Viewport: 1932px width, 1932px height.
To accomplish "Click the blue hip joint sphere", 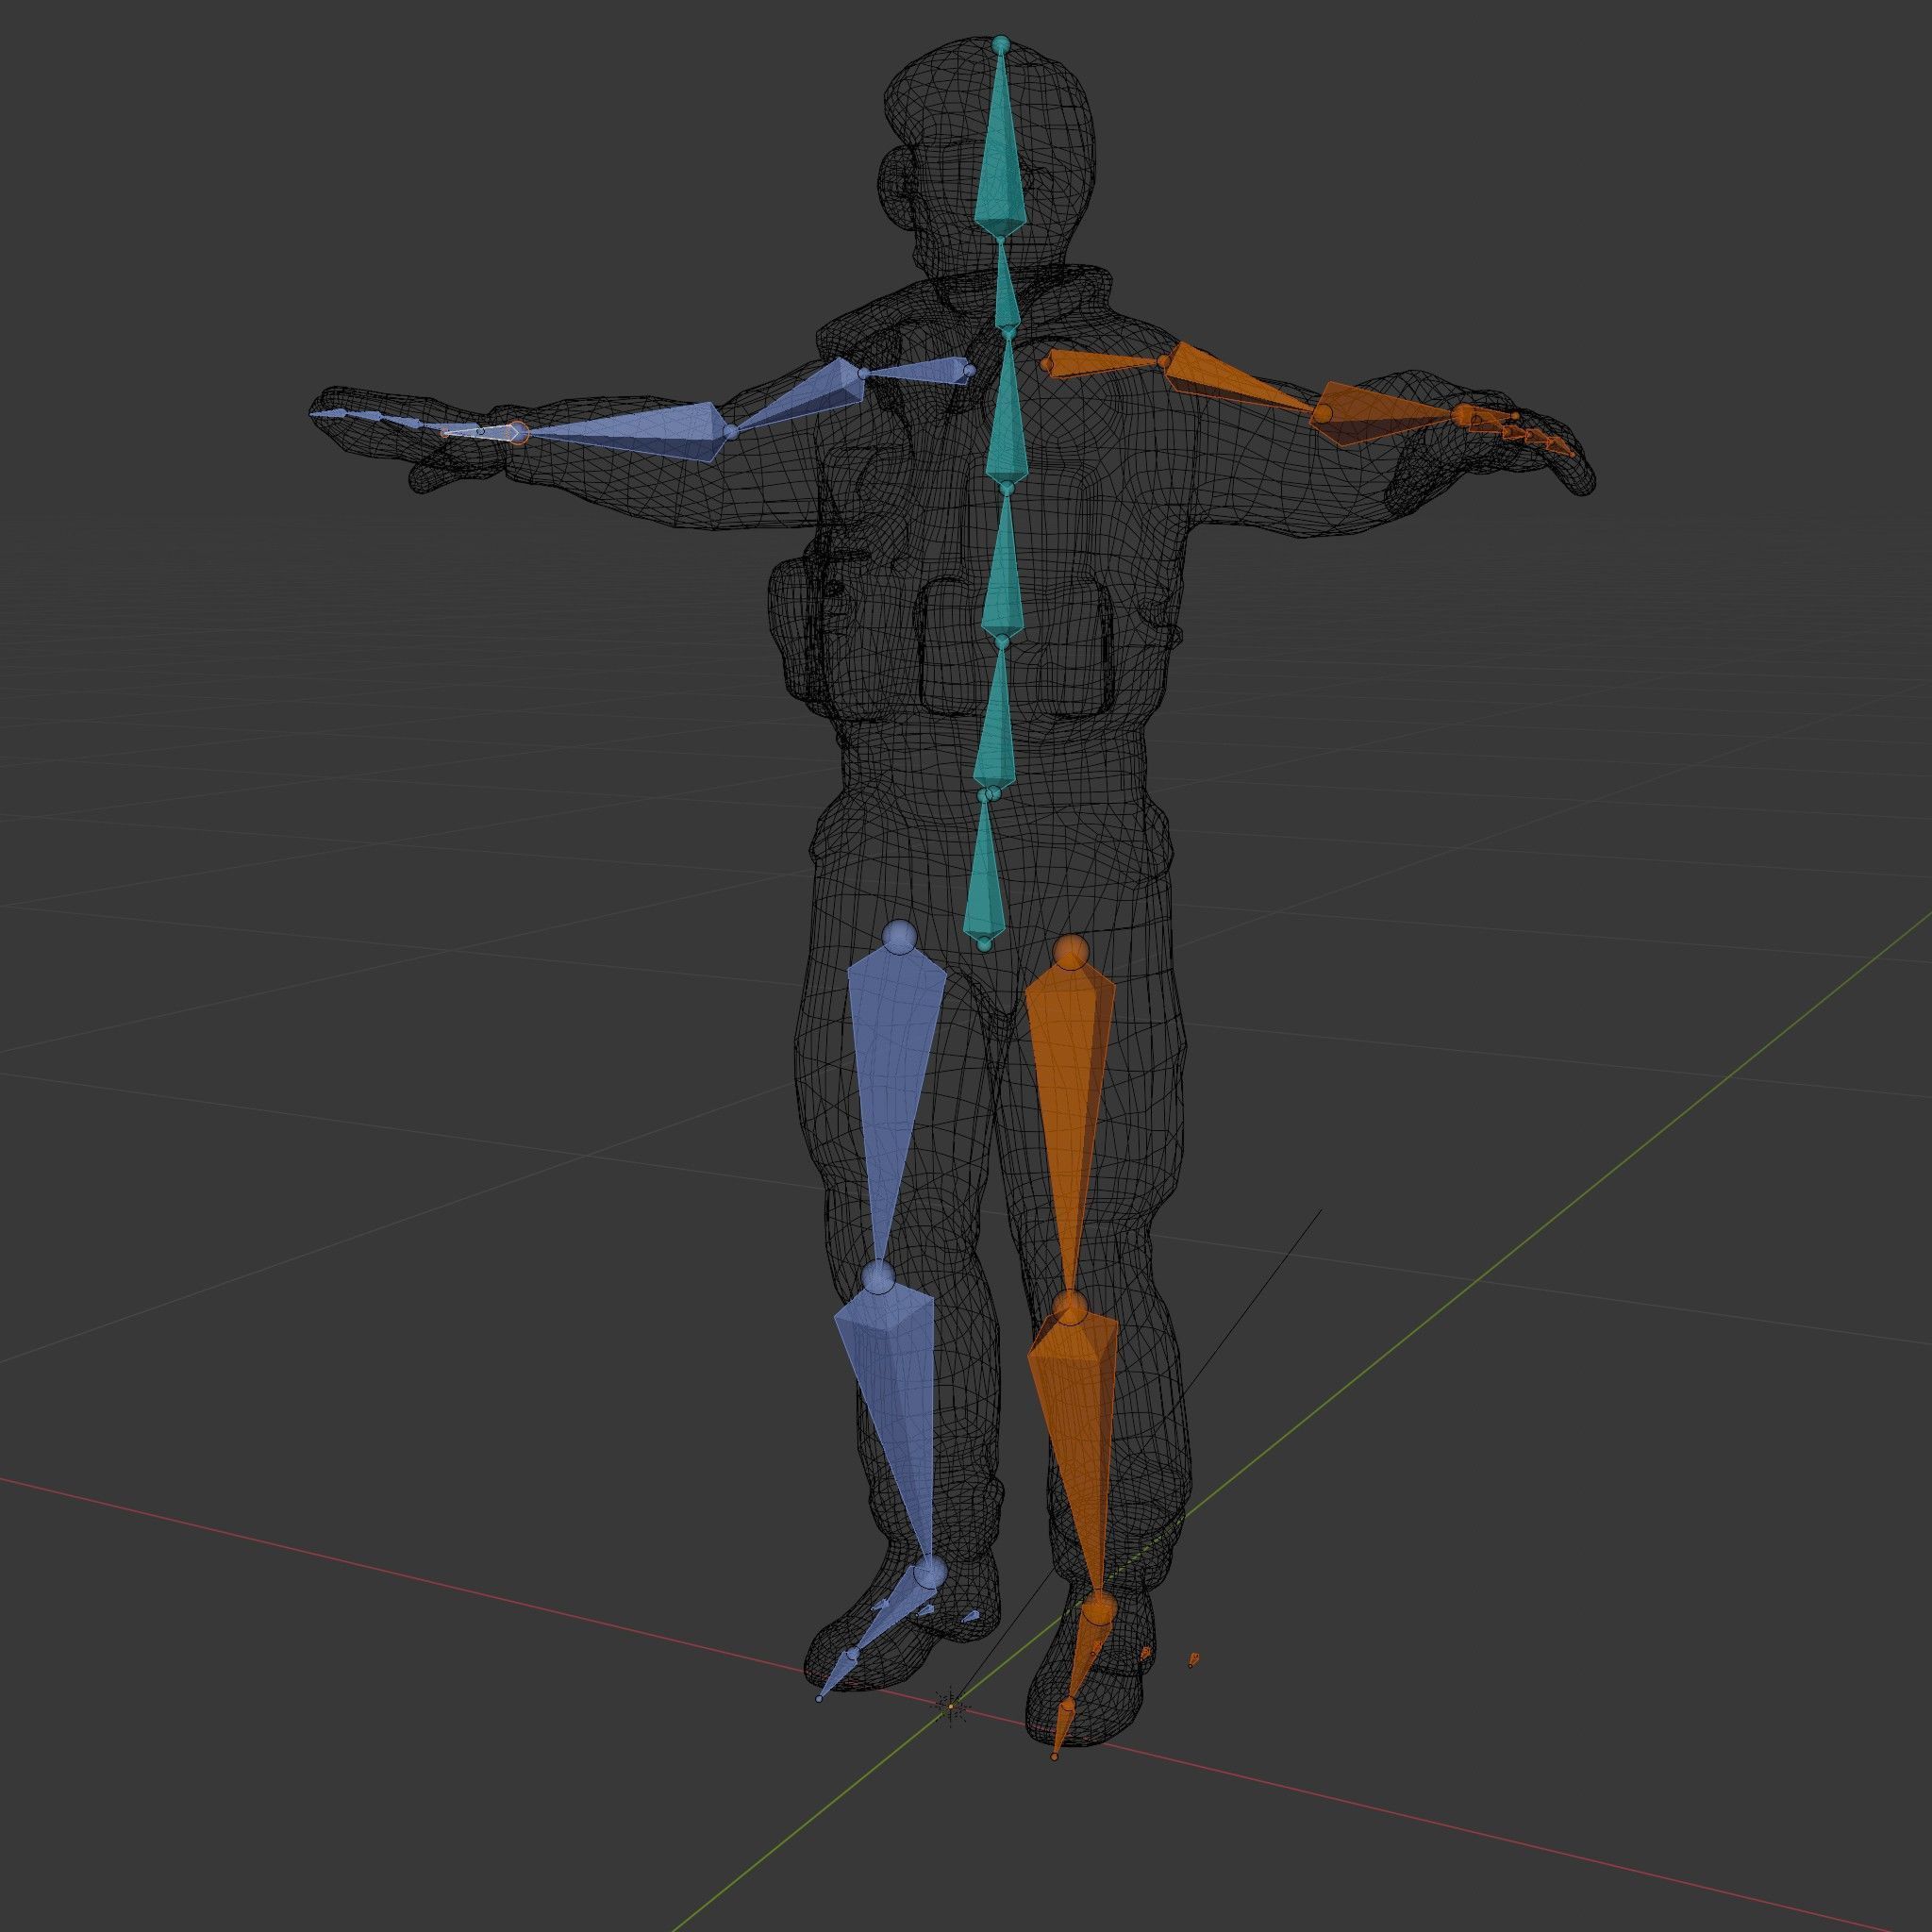I will click(x=900, y=938).
